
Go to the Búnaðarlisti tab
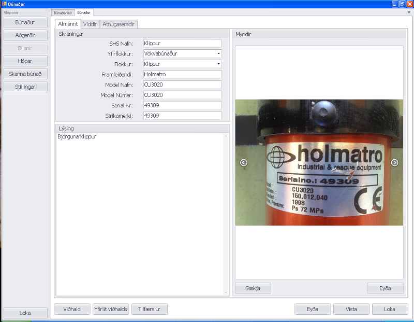point(63,12)
